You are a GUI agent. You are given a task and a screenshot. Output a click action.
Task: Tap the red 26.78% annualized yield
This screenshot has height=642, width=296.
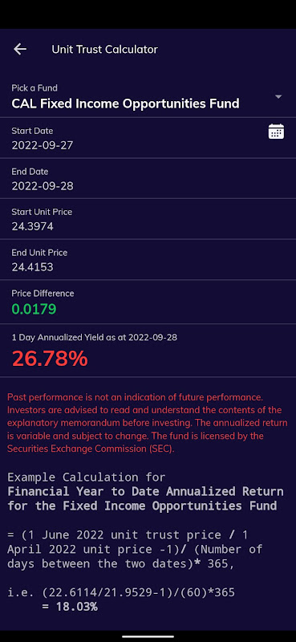(x=50, y=359)
